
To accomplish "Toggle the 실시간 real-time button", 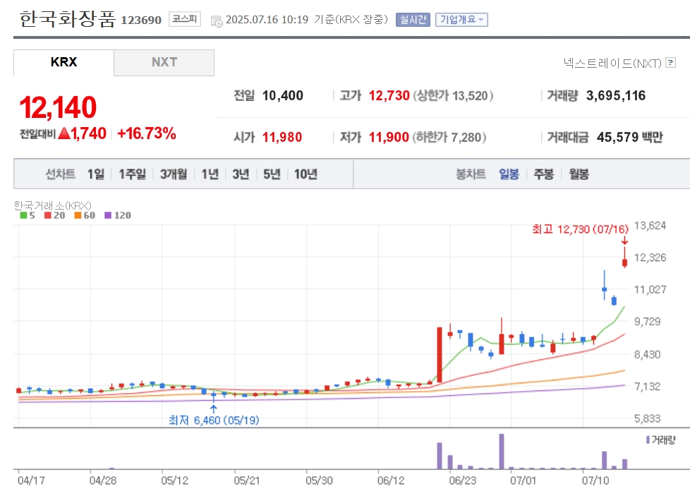I will point(413,19).
